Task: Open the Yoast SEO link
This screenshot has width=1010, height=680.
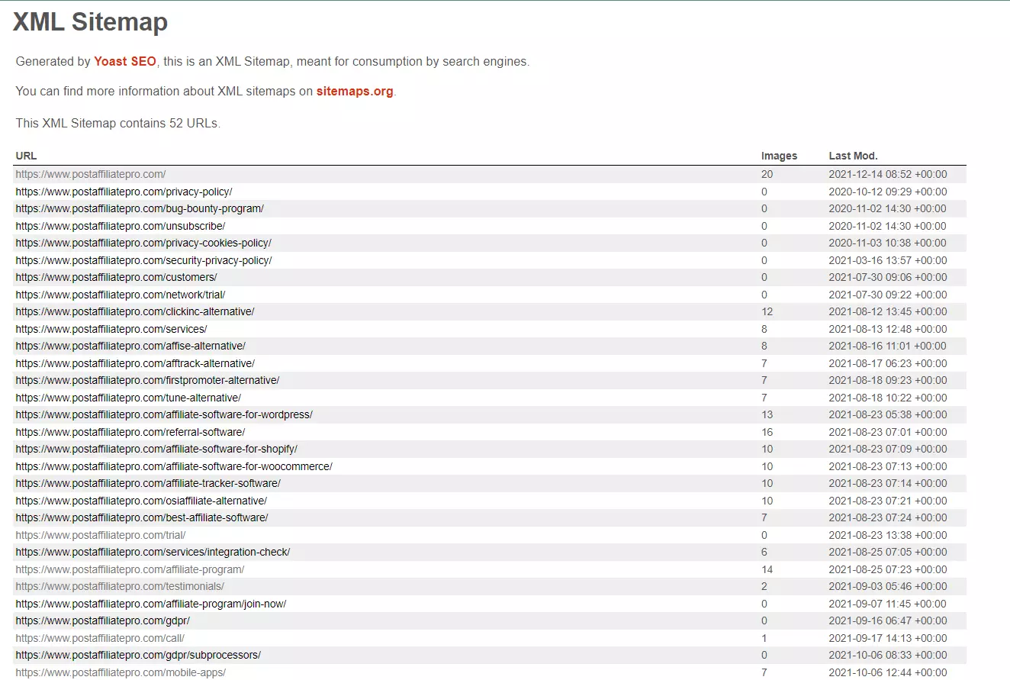Action: click(124, 61)
